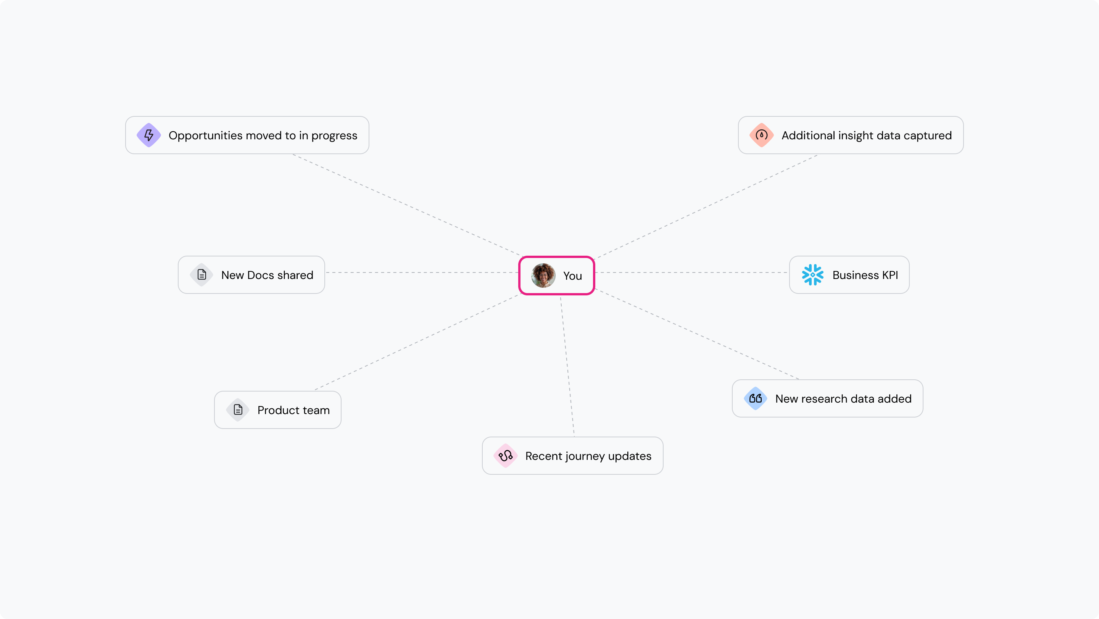The image size is (1099, 619).
Task: Select the New research data added node
Action: tap(828, 398)
